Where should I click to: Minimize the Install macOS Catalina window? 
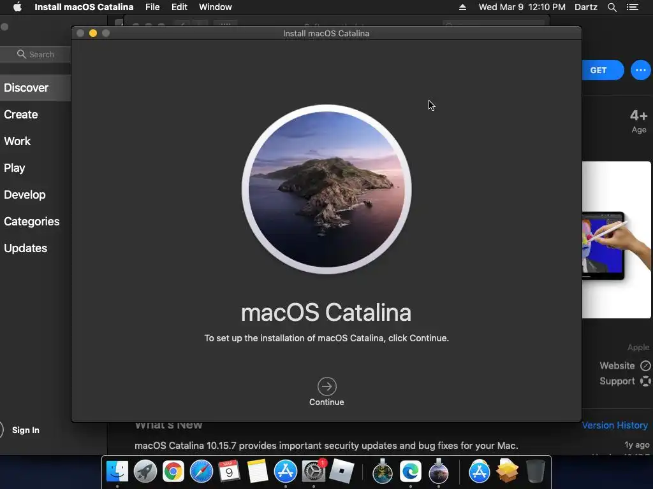click(x=93, y=33)
